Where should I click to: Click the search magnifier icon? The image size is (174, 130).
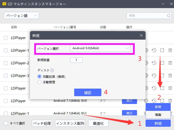[168, 16]
